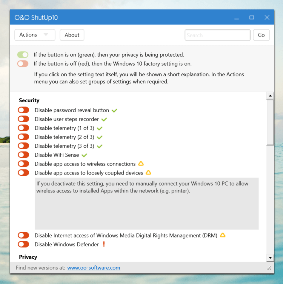The width and height of the screenshot is (283, 284).
Task: Click the scrollbar down arrow
Action: click(x=270, y=258)
